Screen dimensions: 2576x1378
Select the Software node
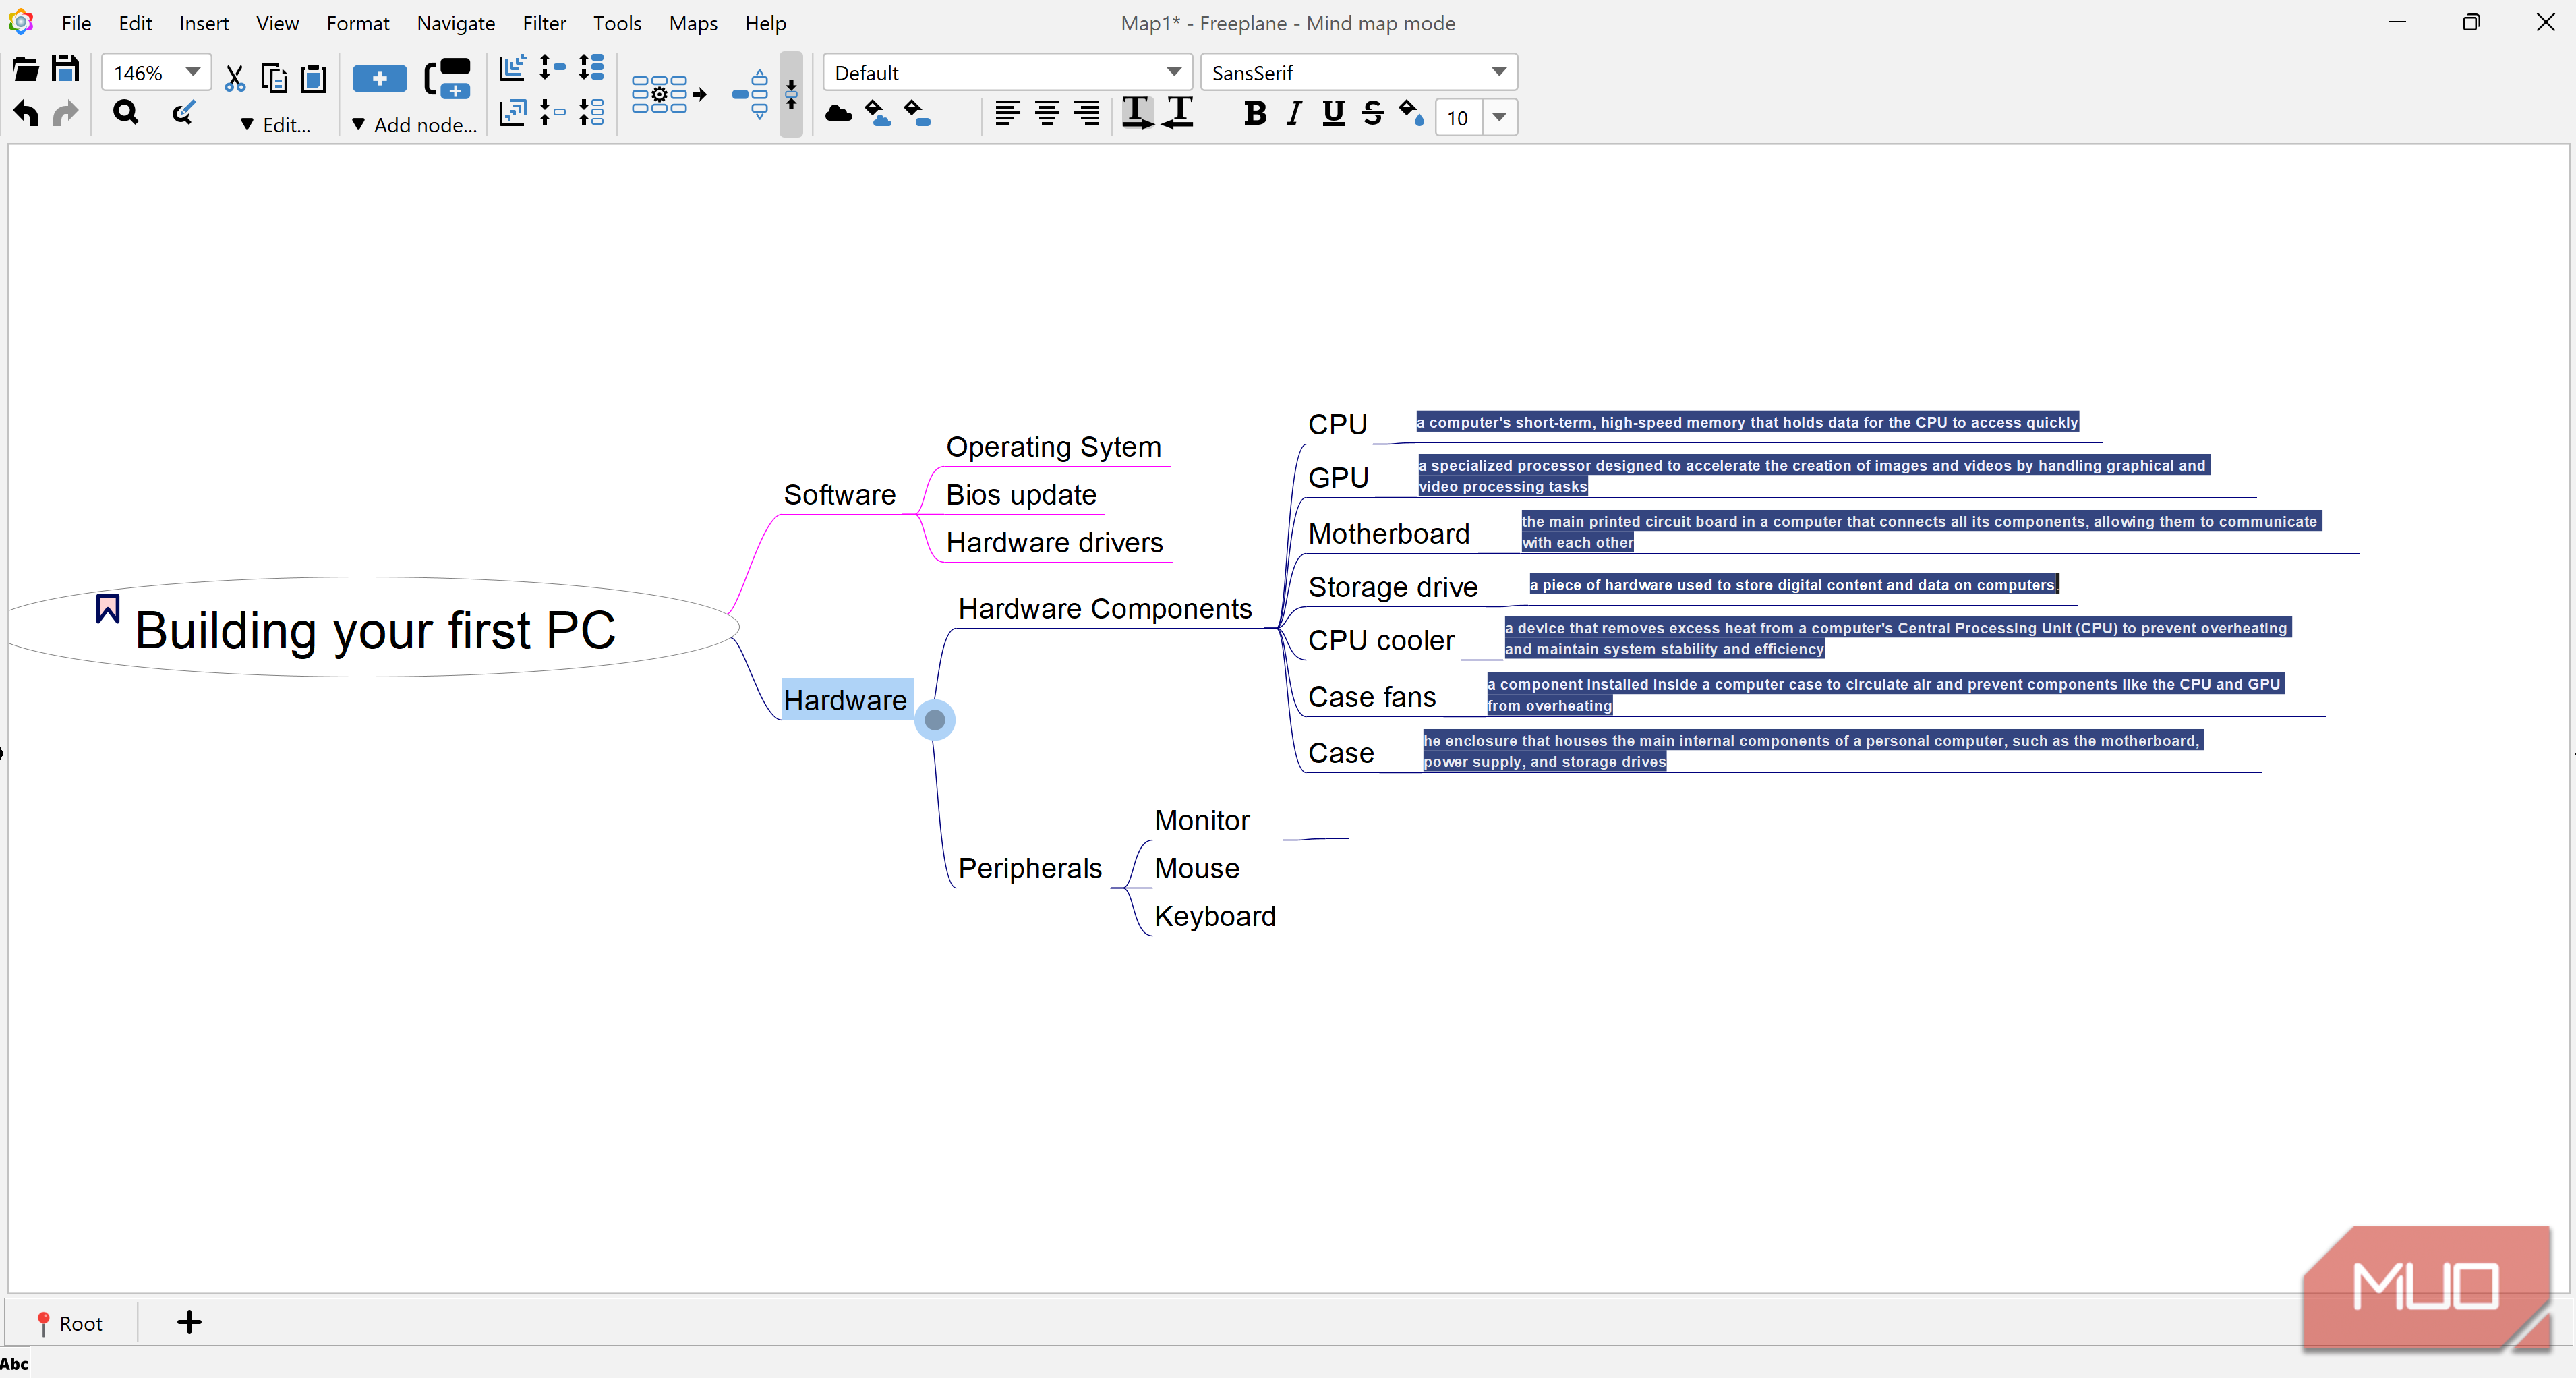coord(839,495)
